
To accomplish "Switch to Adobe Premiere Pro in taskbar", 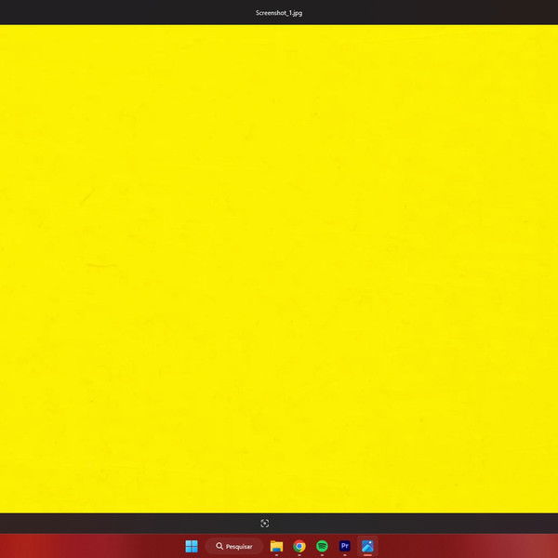I will pos(345,546).
